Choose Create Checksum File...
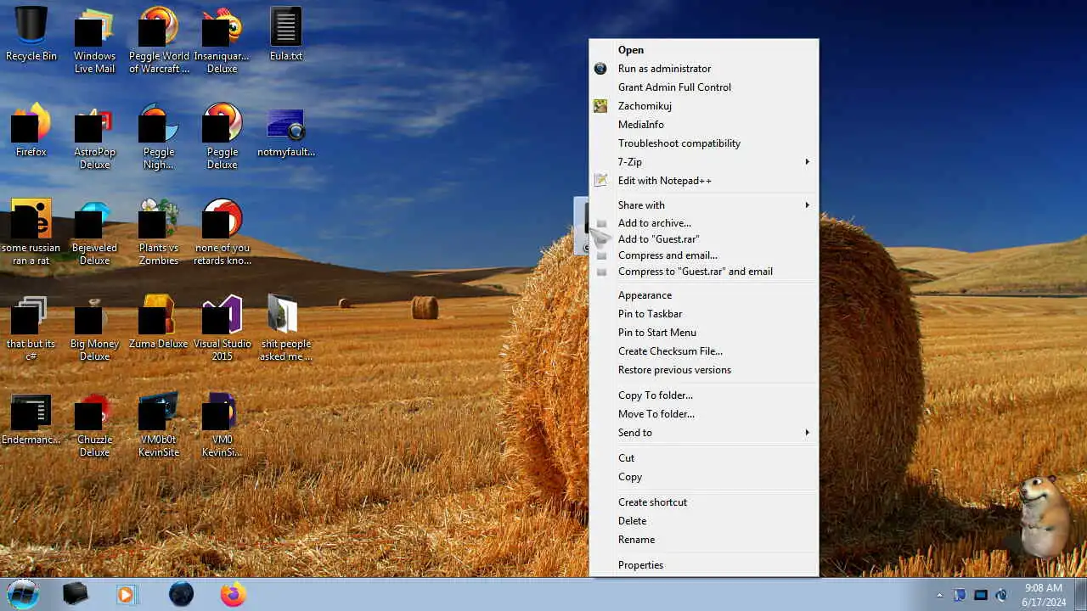The width and height of the screenshot is (1087, 611). pos(704,351)
